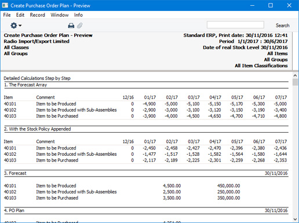Click the -5,170 value for item 40101
The image size is (299, 223).
(236, 104)
